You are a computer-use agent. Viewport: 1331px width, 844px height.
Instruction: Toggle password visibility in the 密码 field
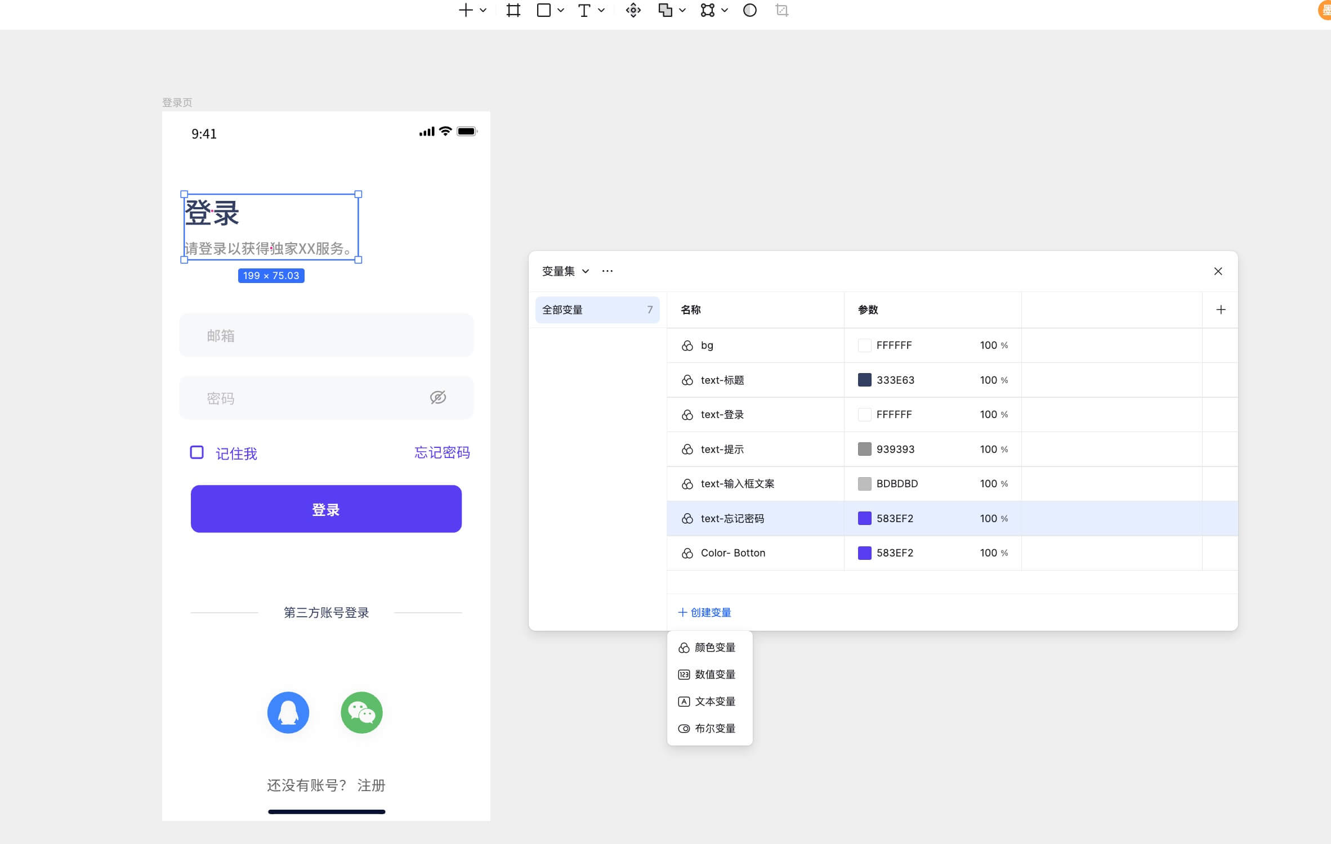pos(437,397)
